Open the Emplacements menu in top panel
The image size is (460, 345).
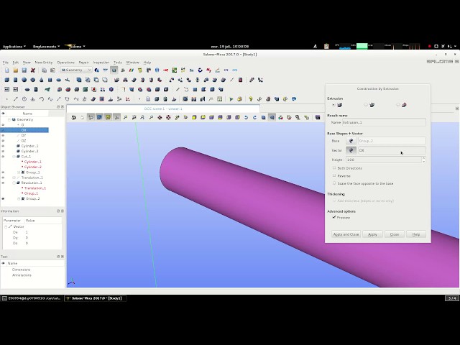point(46,46)
